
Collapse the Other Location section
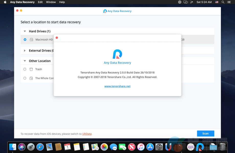[25, 61]
